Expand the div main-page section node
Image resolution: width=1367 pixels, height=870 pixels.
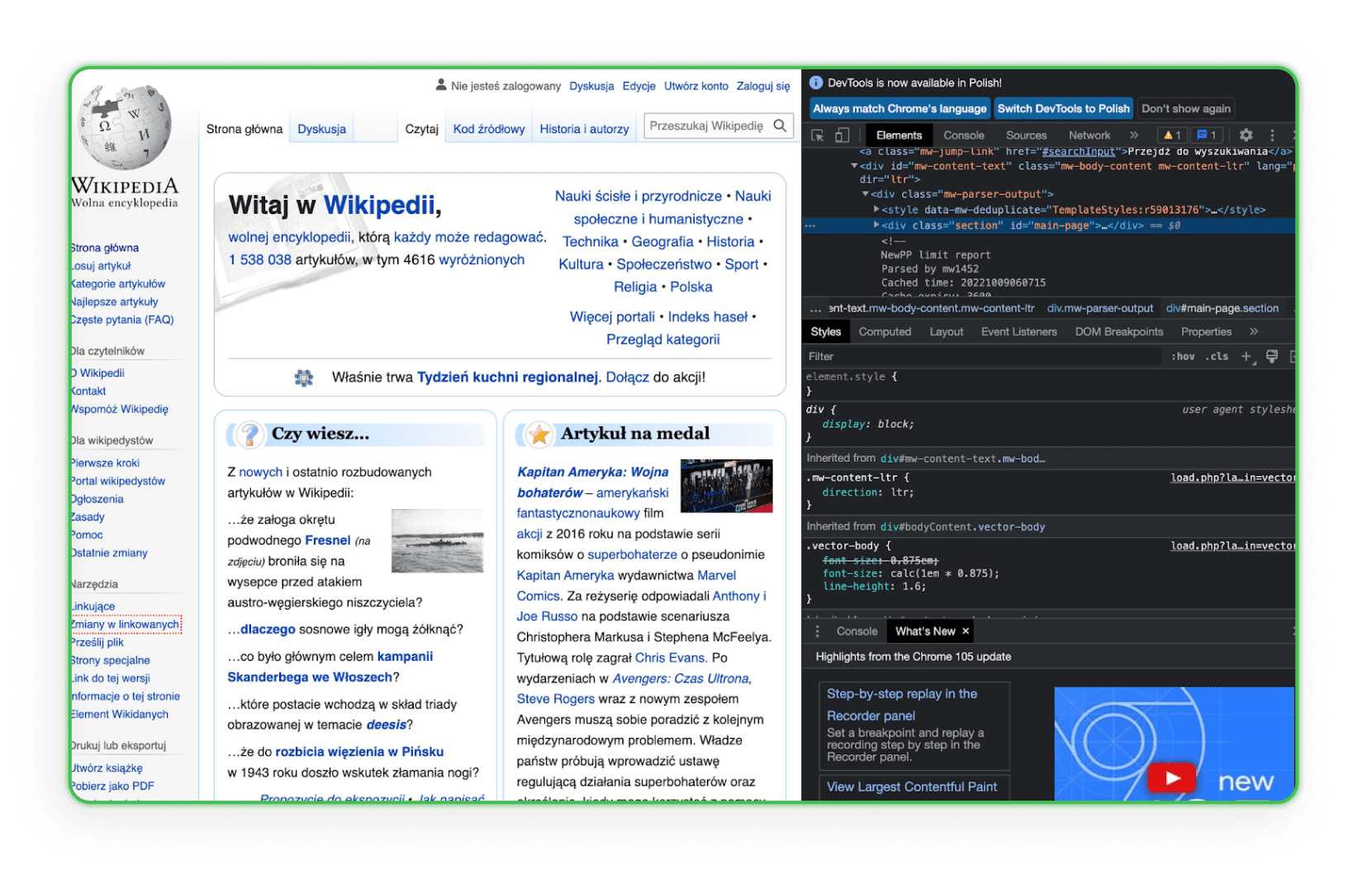tap(876, 225)
